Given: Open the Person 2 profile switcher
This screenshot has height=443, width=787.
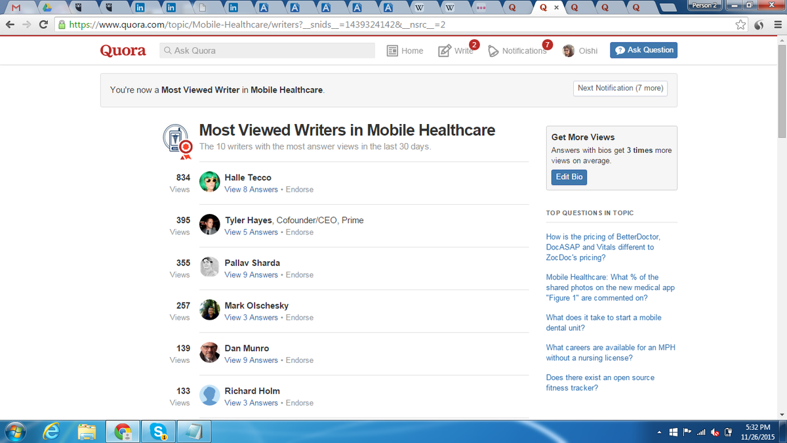Looking at the screenshot, I should point(704,5).
